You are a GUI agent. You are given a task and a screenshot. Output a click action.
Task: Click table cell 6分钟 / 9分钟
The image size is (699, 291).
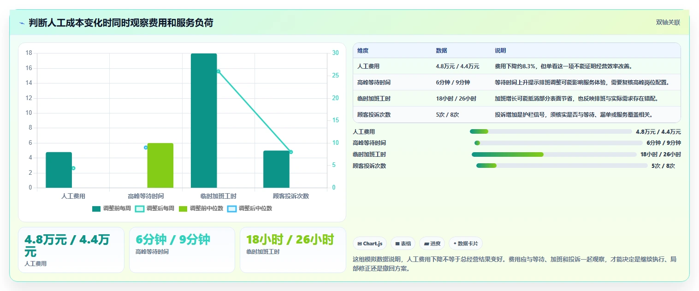[x=453, y=83]
